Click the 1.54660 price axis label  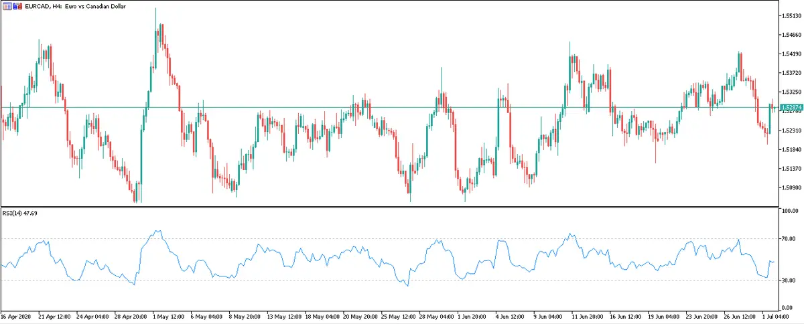792,35
